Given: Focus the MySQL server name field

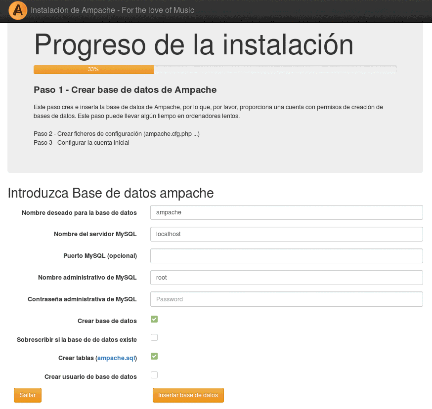Looking at the screenshot, I should pyautogui.click(x=287, y=234).
